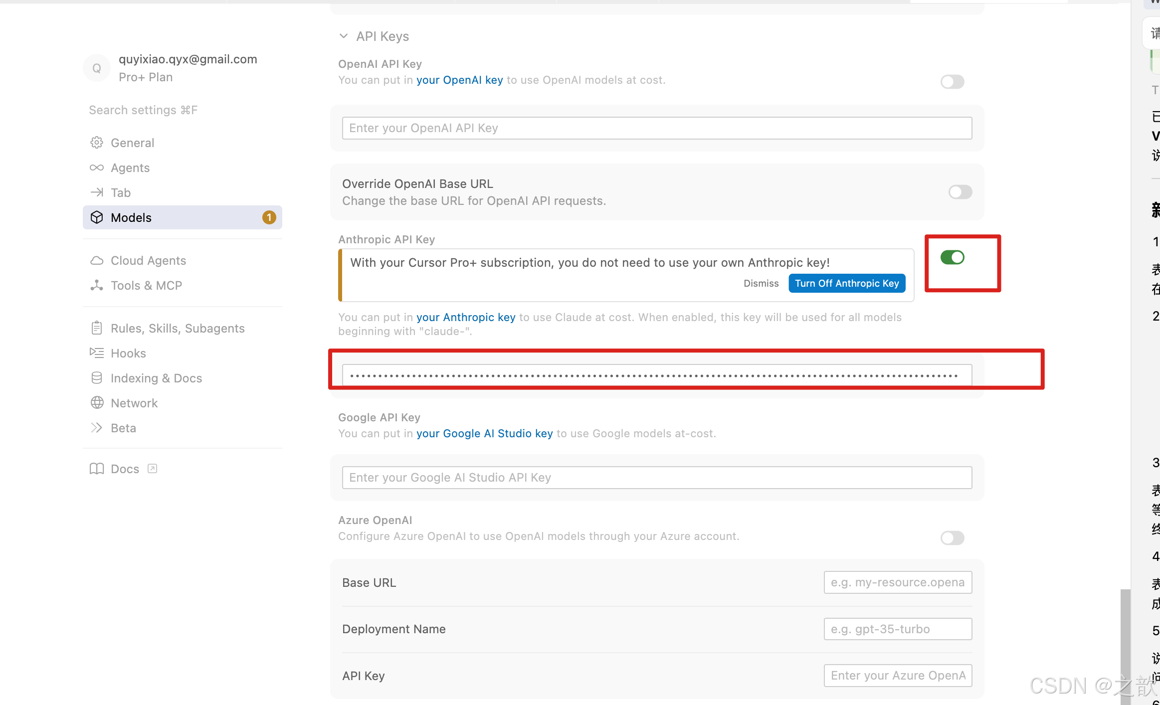Open Agents via the infinity icon
This screenshot has height=705, width=1160.
tap(97, 168)
